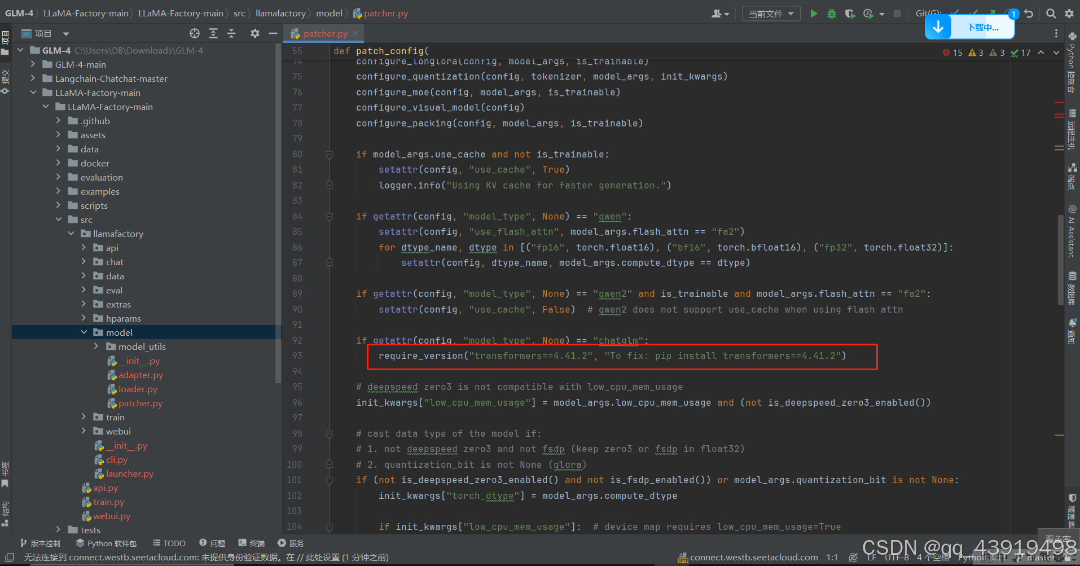
Task: Open the 终端 terminal tool window
Action: pyautogui.click(x=251, y=543)
